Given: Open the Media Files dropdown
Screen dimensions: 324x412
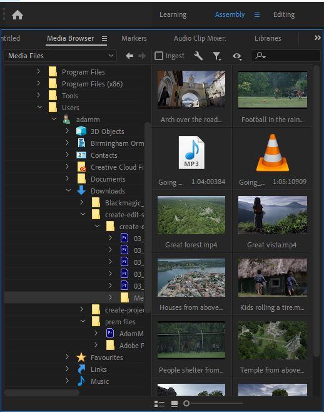Looking at the screenshot, I should [61, 56].
